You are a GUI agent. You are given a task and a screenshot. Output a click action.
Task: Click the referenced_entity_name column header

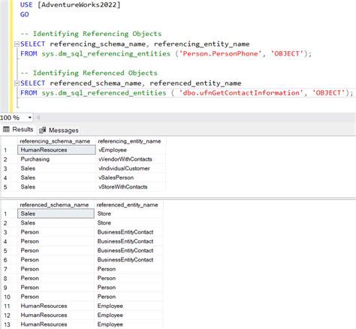128,205
